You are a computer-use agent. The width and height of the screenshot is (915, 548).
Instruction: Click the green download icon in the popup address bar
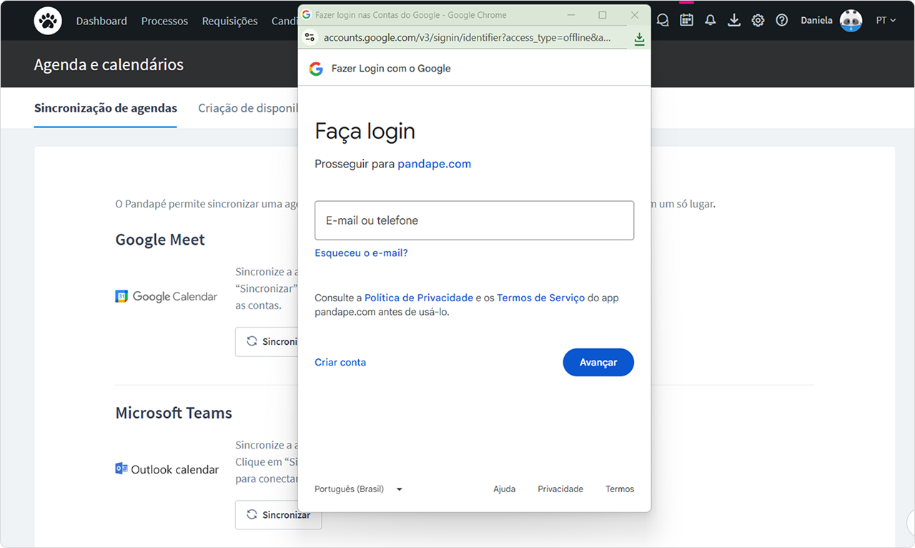tap(639, 39)
